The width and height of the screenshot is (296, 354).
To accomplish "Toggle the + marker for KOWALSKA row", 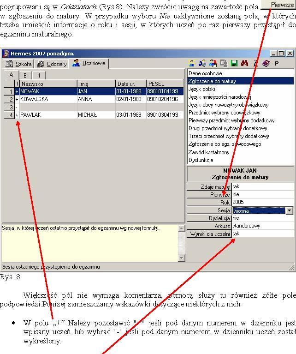I will pyautogui.click(x=17, y=99).
